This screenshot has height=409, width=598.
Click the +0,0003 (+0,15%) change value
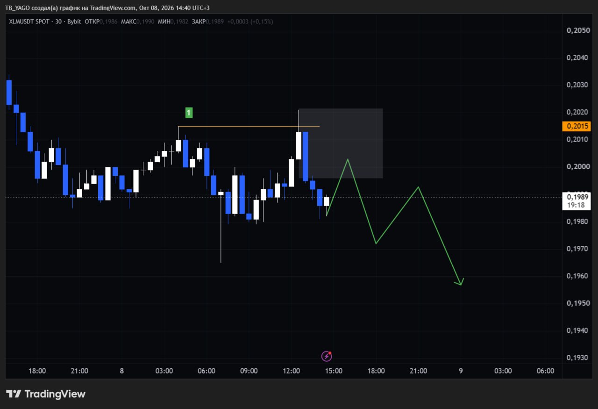(x=250, y=22)
